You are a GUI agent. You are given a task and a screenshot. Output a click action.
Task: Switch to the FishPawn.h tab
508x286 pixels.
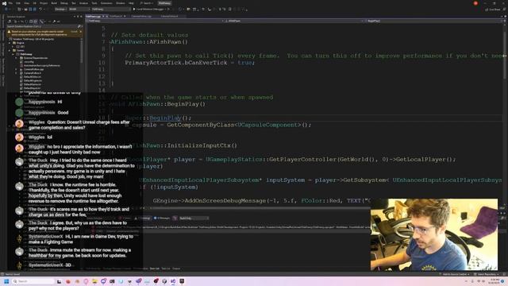click(x=116, y=16)
